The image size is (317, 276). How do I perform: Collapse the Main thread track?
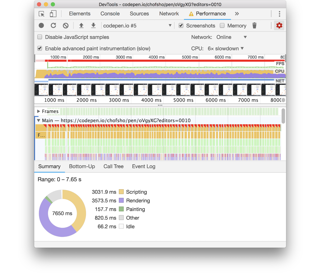tap(38, 120)
